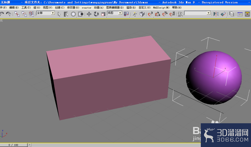Click the time slider next-frame arrow
The height and width of the screenshot is (147, 251).
(29, 145)
